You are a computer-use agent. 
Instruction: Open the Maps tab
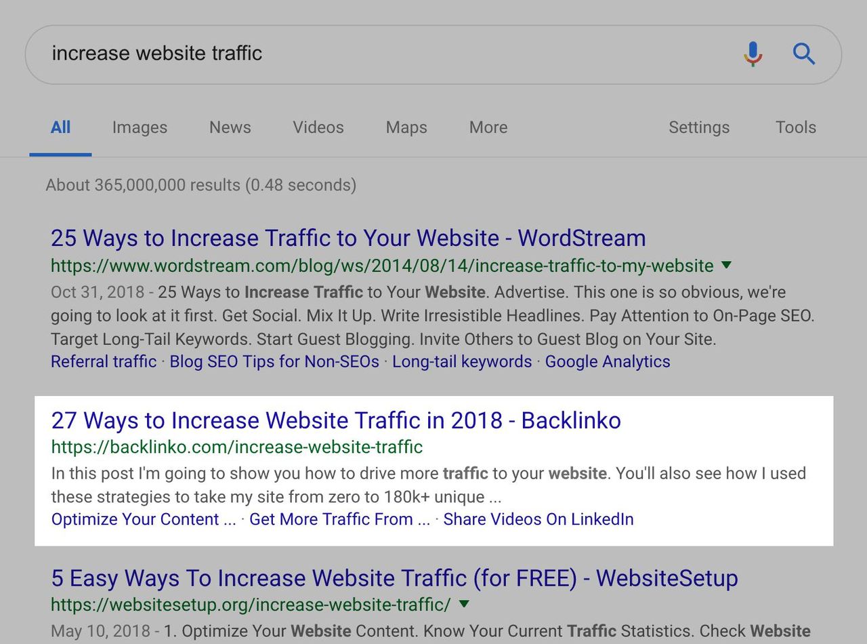[x=406, y=127]
